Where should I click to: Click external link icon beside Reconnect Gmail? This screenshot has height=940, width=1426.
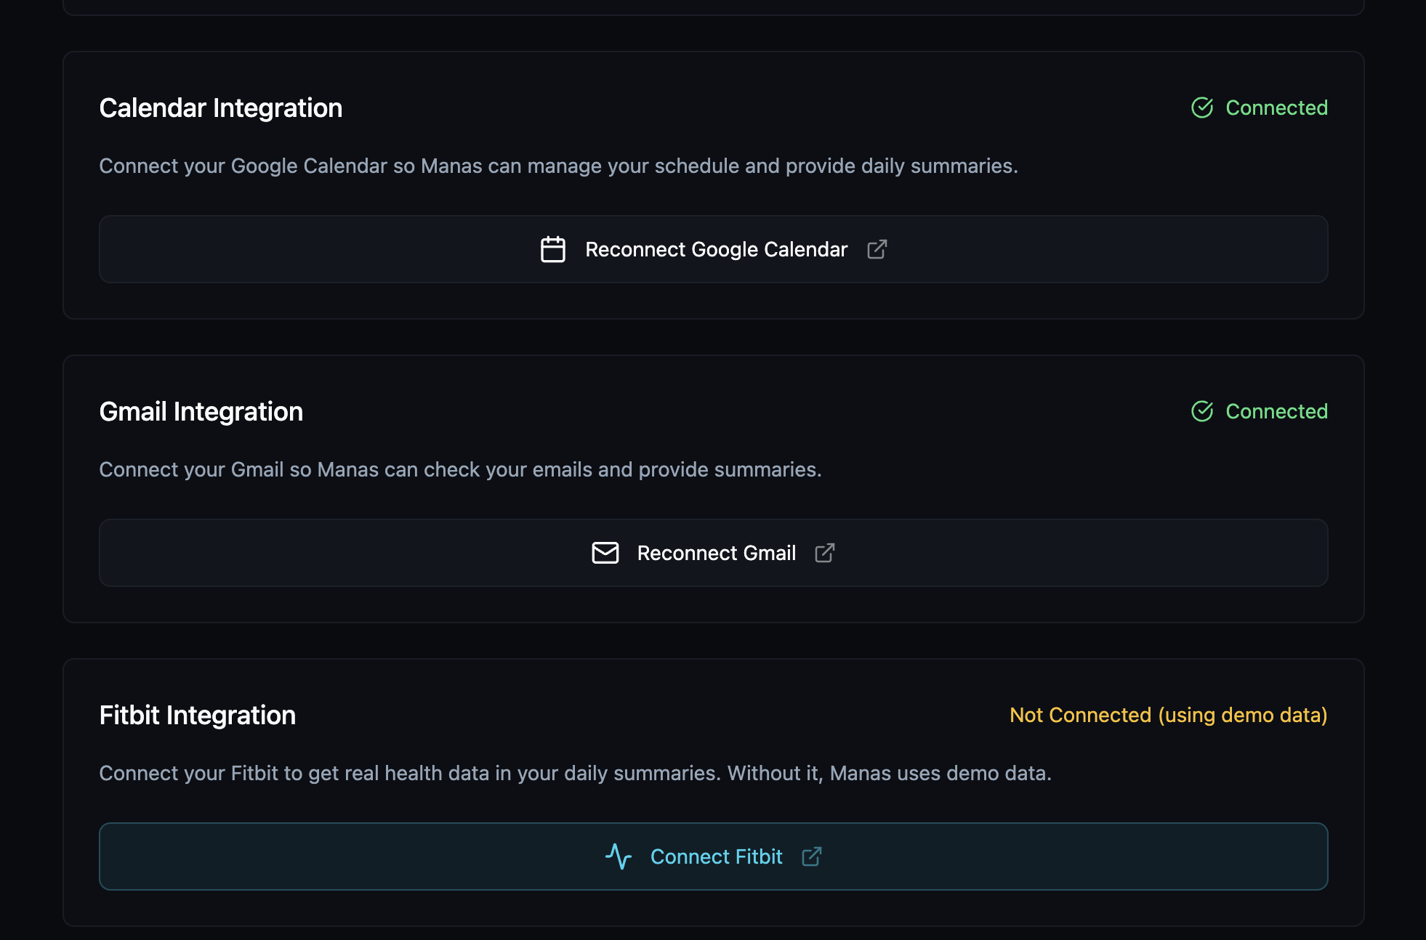tap(824, 553)
